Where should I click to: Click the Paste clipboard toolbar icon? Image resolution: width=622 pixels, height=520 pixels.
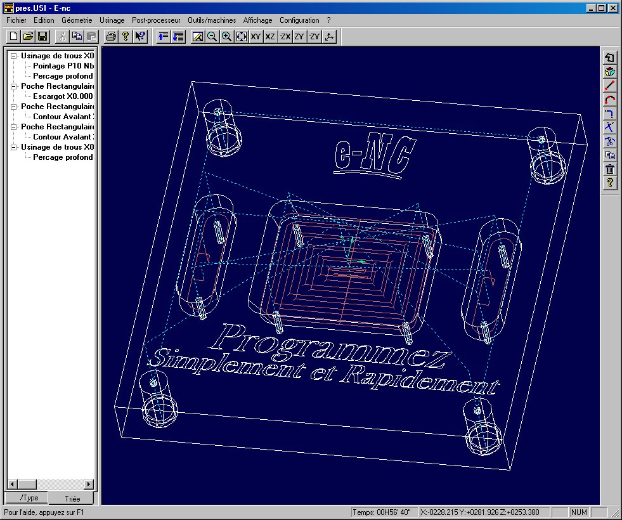pyautogui.click(x=91, y=37)
